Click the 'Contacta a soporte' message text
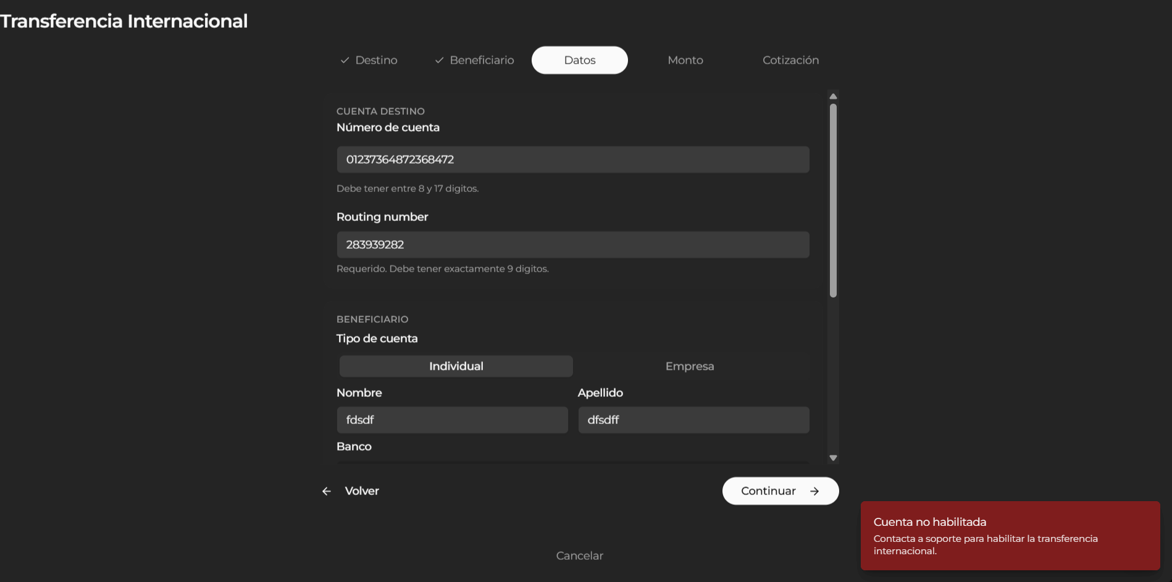Screen dimensions: 1172x582 pyautogui.click(x=986, y=545)
